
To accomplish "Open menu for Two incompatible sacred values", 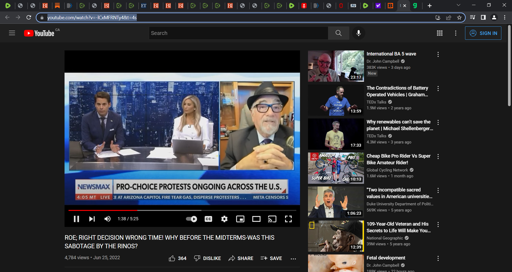I will click(438, 190).
